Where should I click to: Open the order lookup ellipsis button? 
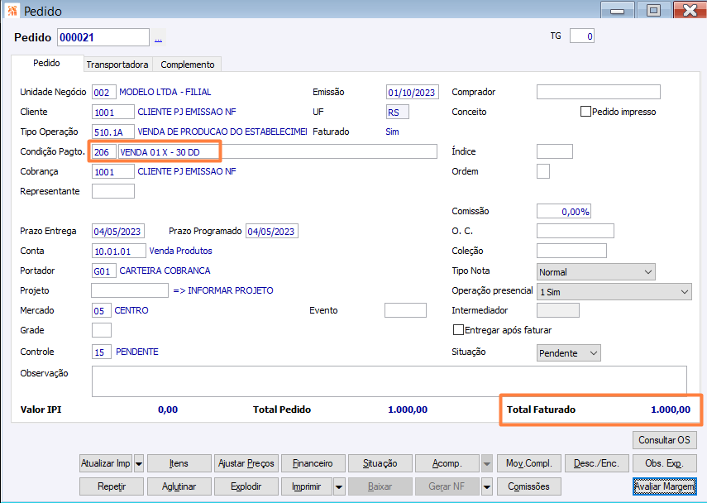tap(158, 38)
